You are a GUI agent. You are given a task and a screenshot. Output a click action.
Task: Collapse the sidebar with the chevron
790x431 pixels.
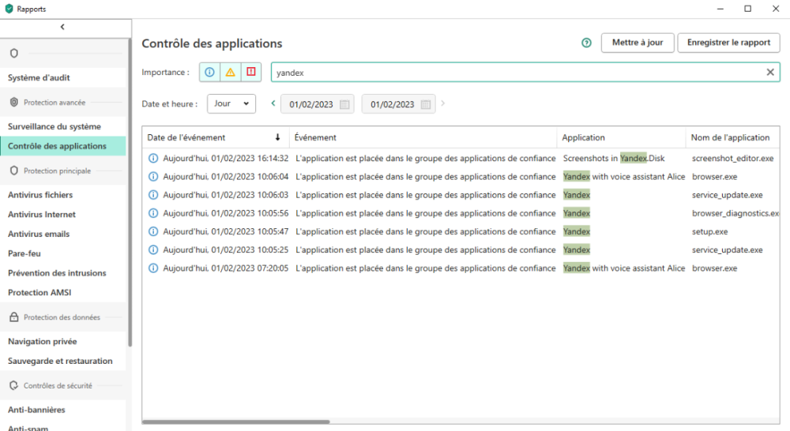[x=62, y=27]
